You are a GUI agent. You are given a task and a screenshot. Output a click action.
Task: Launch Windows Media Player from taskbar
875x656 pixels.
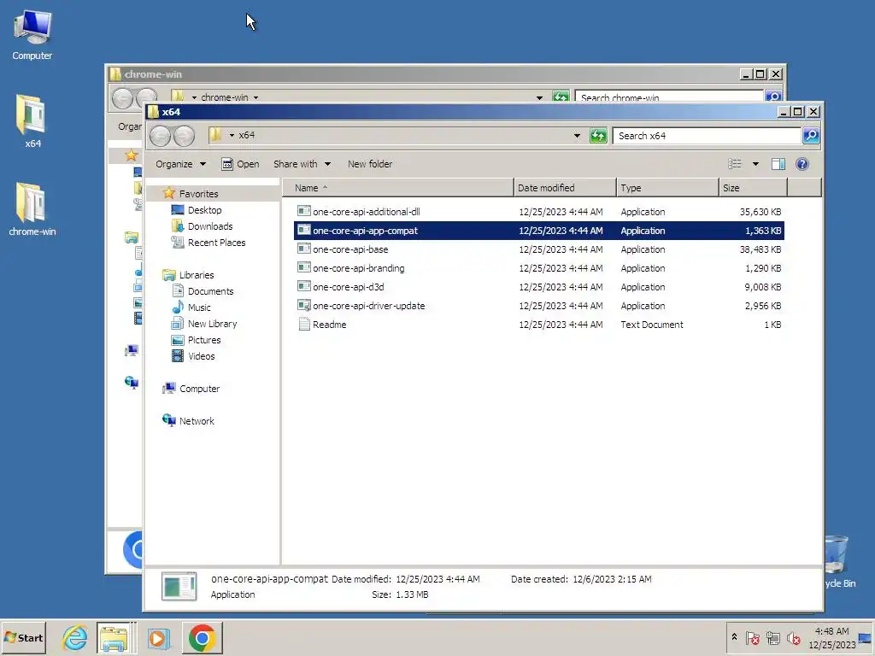[x=158, y=637]
